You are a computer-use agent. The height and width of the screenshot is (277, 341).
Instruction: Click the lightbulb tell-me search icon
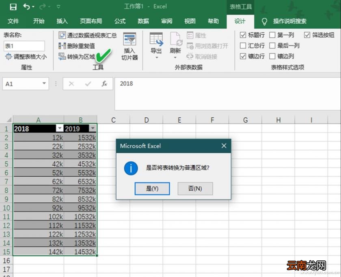264,22
